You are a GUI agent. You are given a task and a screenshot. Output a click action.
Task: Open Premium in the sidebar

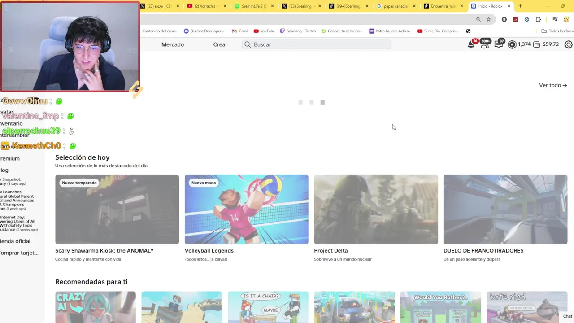coord(10,158)
